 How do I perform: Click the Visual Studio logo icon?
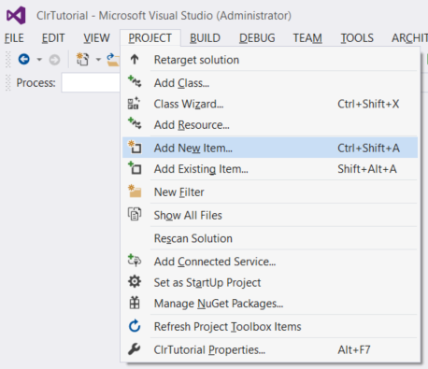point(16,15)
